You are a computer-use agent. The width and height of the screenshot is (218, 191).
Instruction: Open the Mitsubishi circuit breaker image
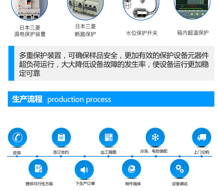coord(85,8)
